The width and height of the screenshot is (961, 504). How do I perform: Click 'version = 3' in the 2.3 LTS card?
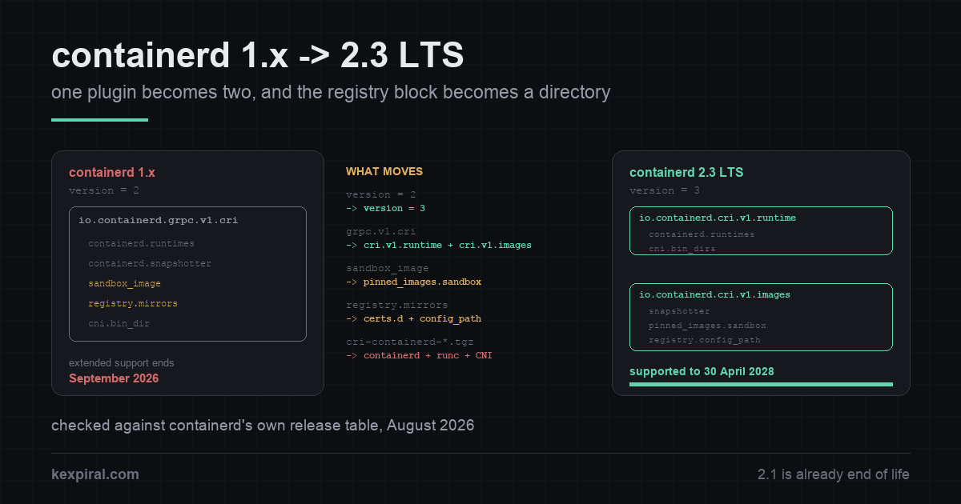click(x=665, y=190)
